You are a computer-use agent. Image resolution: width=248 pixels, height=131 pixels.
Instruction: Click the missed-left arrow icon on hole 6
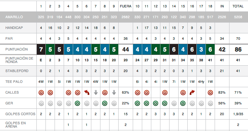coord(87,93)
